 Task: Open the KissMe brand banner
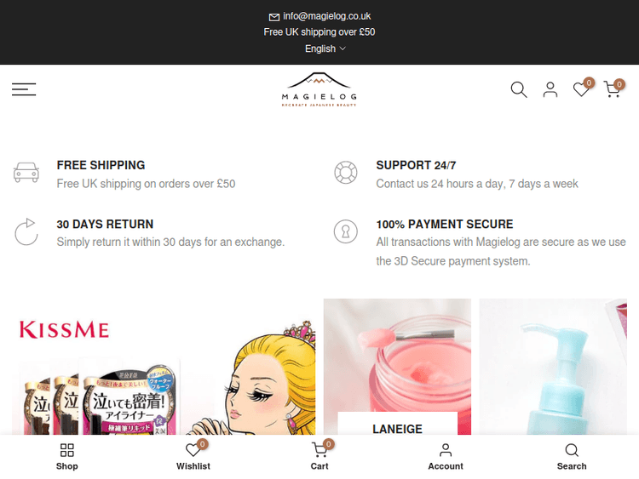pyautogui.click(x=164, y=367)
